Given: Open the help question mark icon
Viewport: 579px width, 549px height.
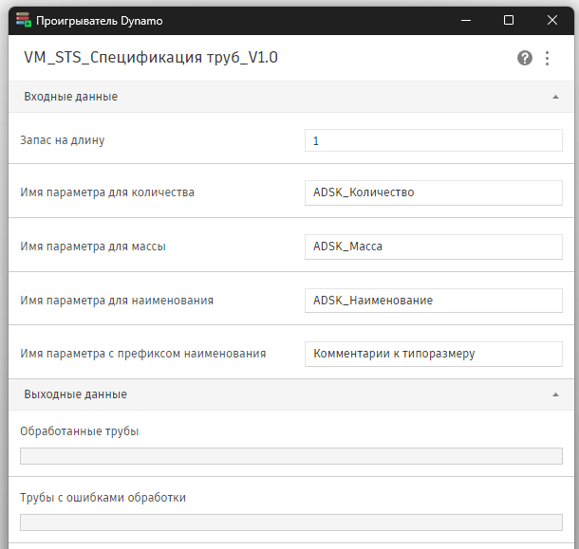Looking at the screenshot, I should click(524, 58).
